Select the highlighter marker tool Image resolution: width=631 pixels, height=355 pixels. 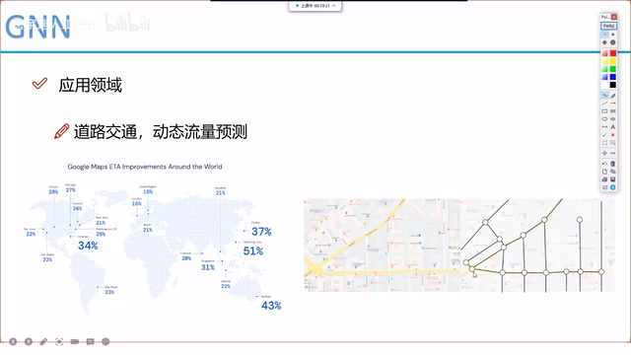[x=613, y=96]
